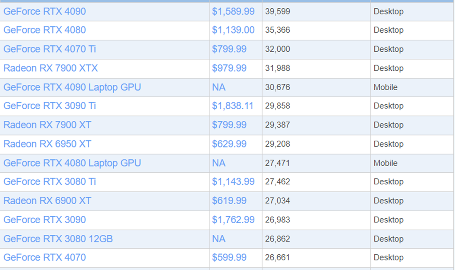Image resolution: width=455 pixels, height=270 pixels.
Task: Click Desktop in the Radeon RX 6950 XT row
Action: coord(388,144)
